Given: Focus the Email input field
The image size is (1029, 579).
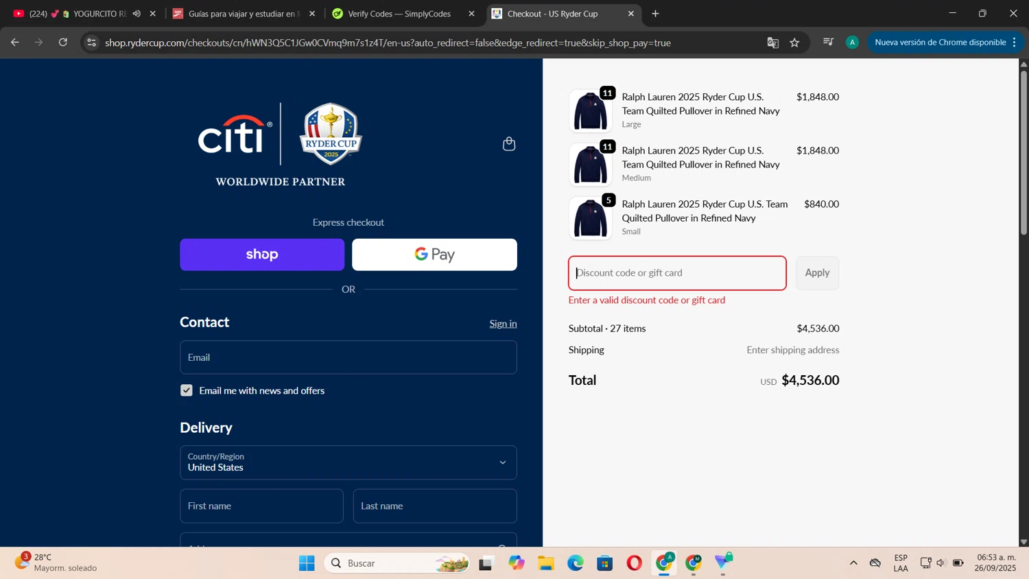Looking at the screenshot, I should [x=348, y=357].
